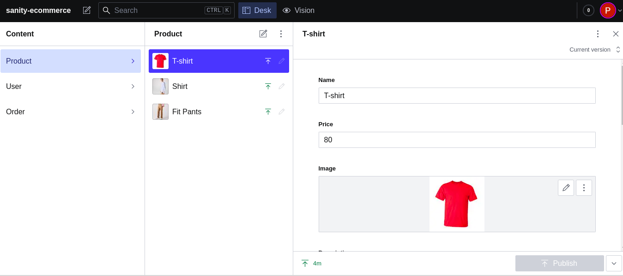
Task: Click draft pencil icon on T-shirt row
Action: 282,61
